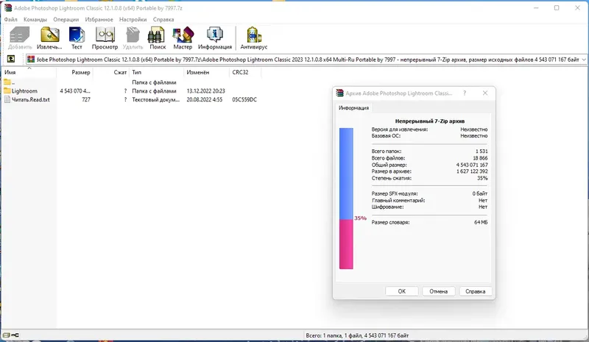Sort by Тип column header
Image resolution: width=589 pixels, height=342 pixels.
(157, 72)
